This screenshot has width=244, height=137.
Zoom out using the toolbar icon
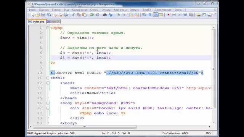tap(124, 15)
